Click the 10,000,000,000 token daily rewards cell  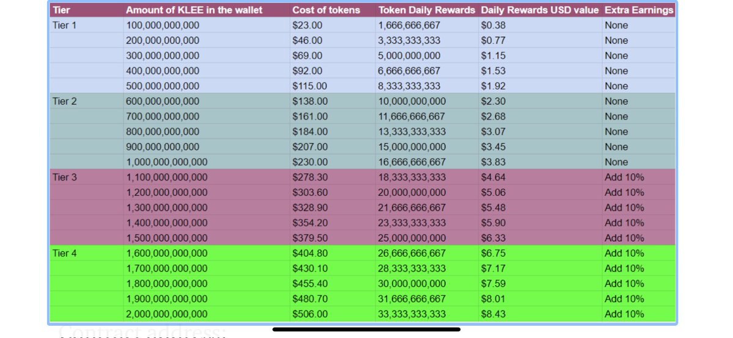coord(412,101)
